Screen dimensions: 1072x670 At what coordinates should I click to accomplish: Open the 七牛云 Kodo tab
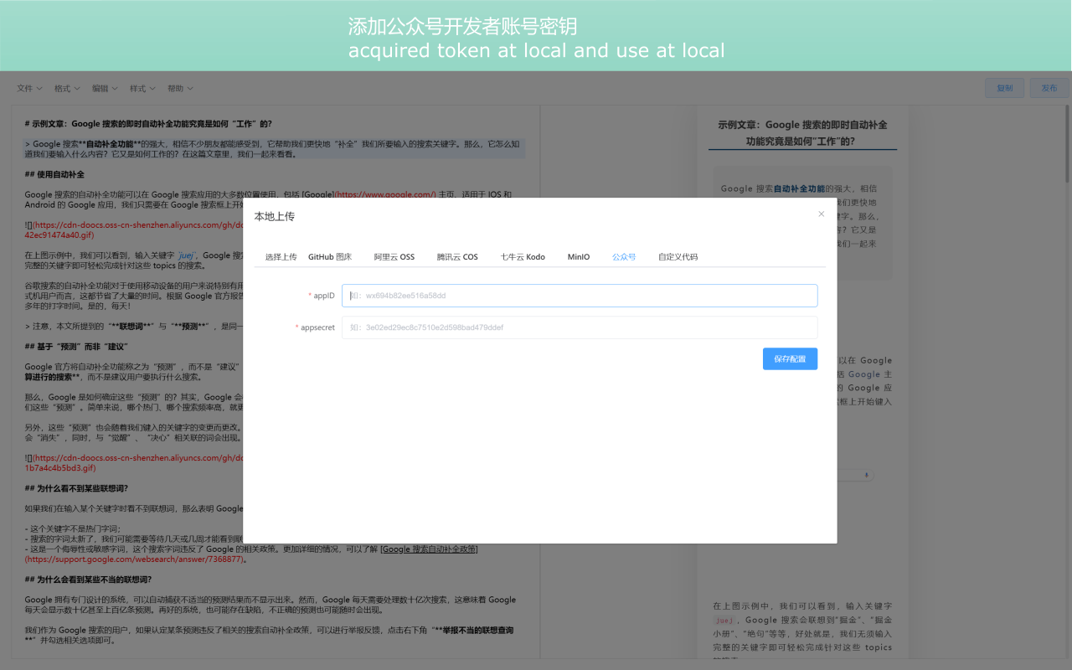(x=523, y=257)
